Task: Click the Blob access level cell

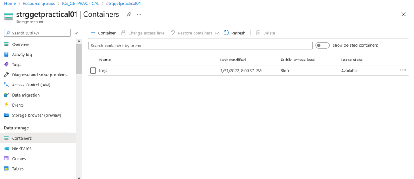Action: 285,71
